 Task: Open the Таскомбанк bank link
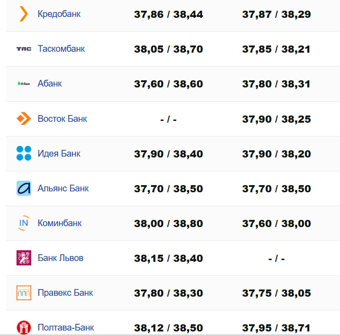pyautogui.click(x=61, y=49)
